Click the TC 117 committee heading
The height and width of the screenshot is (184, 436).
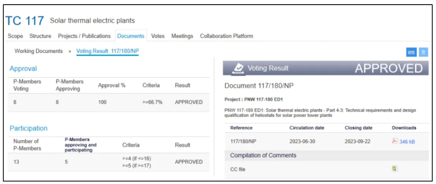point(25,21)
